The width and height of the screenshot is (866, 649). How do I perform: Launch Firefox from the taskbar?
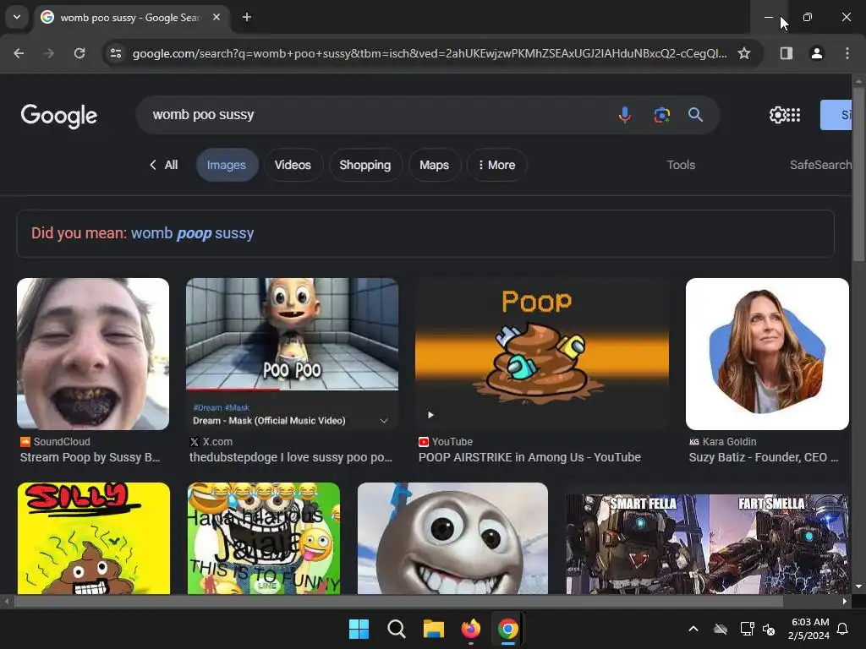(470, 629)
